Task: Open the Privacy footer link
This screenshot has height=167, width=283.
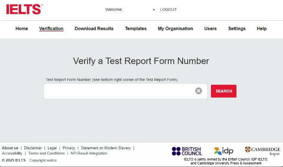Action: point(69,148)
